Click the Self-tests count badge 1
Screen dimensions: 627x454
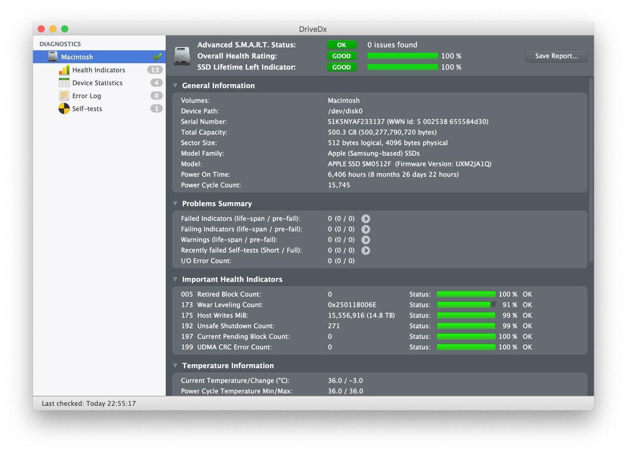coord(156,109)
